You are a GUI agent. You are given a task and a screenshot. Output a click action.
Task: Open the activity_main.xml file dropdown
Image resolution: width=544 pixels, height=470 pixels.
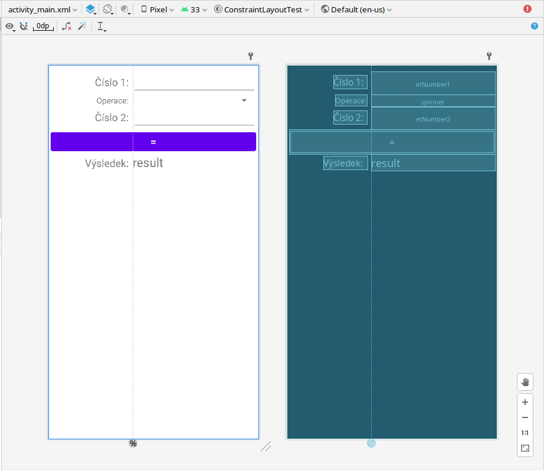tap(42, 9)
